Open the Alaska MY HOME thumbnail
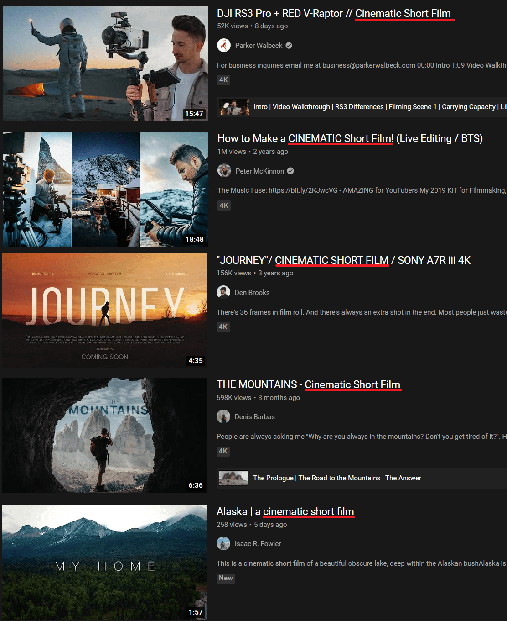Screen dimensions: 507x621 (x=105, y=562)
